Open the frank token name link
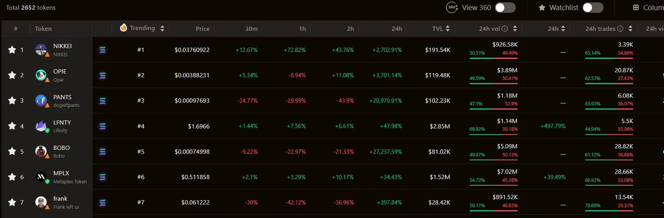The height and width of the screenshot is (218, 664). pos(60,199)
